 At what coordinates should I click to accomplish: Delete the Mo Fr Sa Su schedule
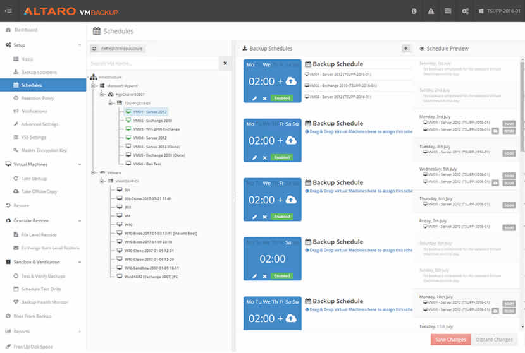(265, 157)
